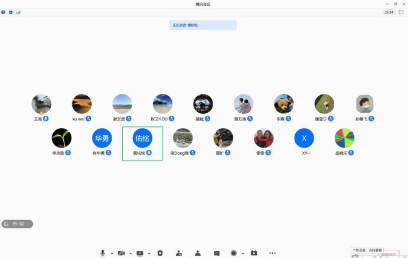Select speaker 雷佑铭's highlighted tile
The width and height of the screenshot is (408, 258).
[142, 142]
